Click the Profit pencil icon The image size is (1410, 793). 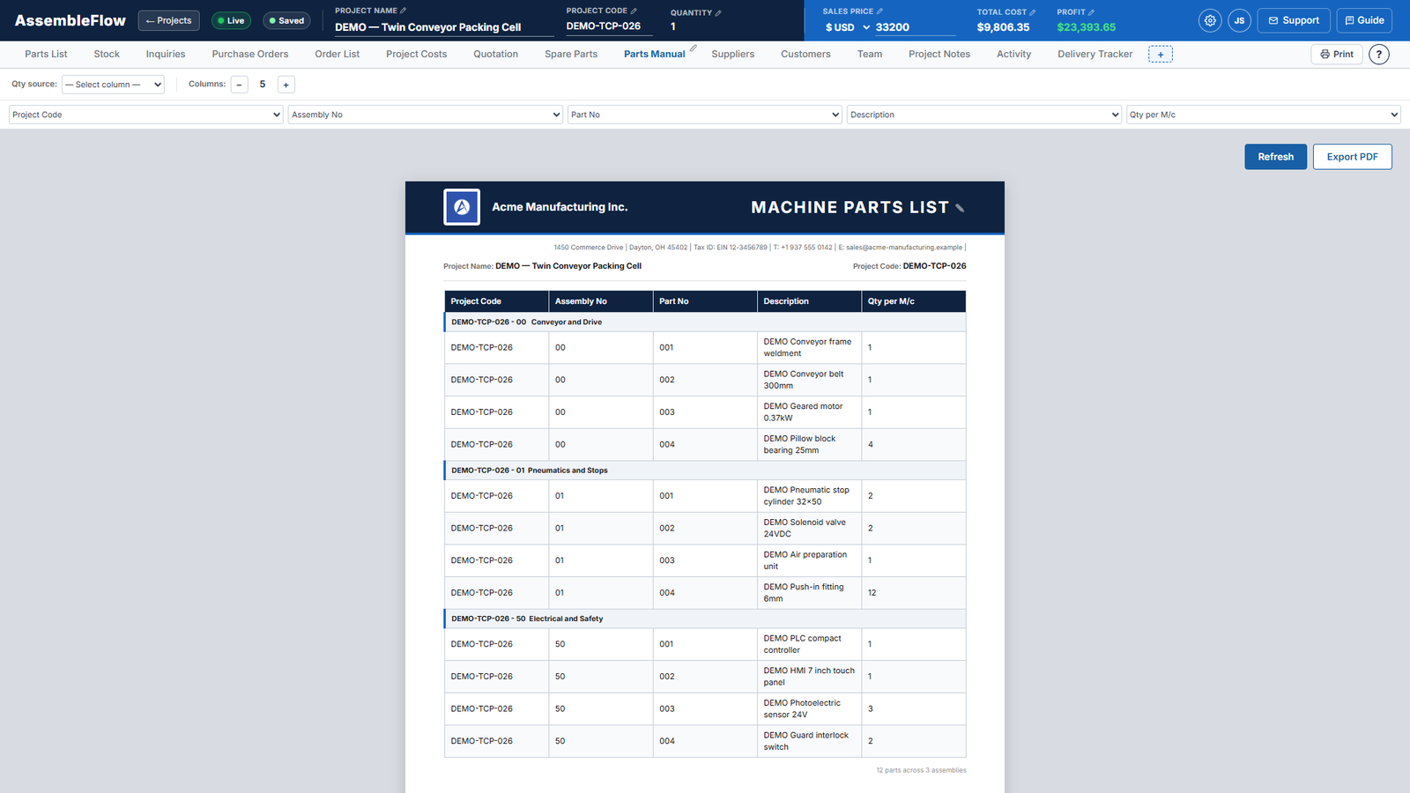[1091, 12]
